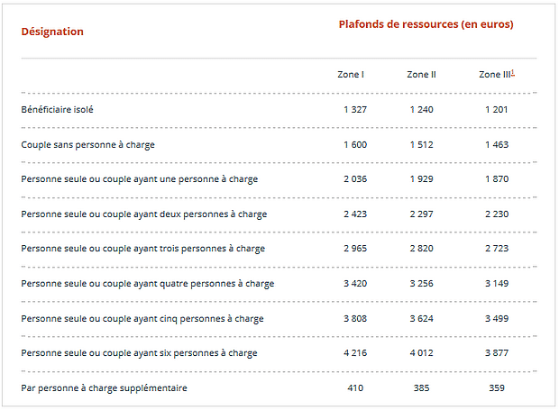559x410 pixels.
Task: Click Couple sans personne à charge label
Action: tap(87, 145)
